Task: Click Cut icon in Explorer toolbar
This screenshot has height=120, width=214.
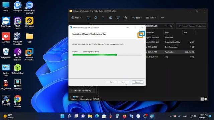Action: (x=88, y=18)
